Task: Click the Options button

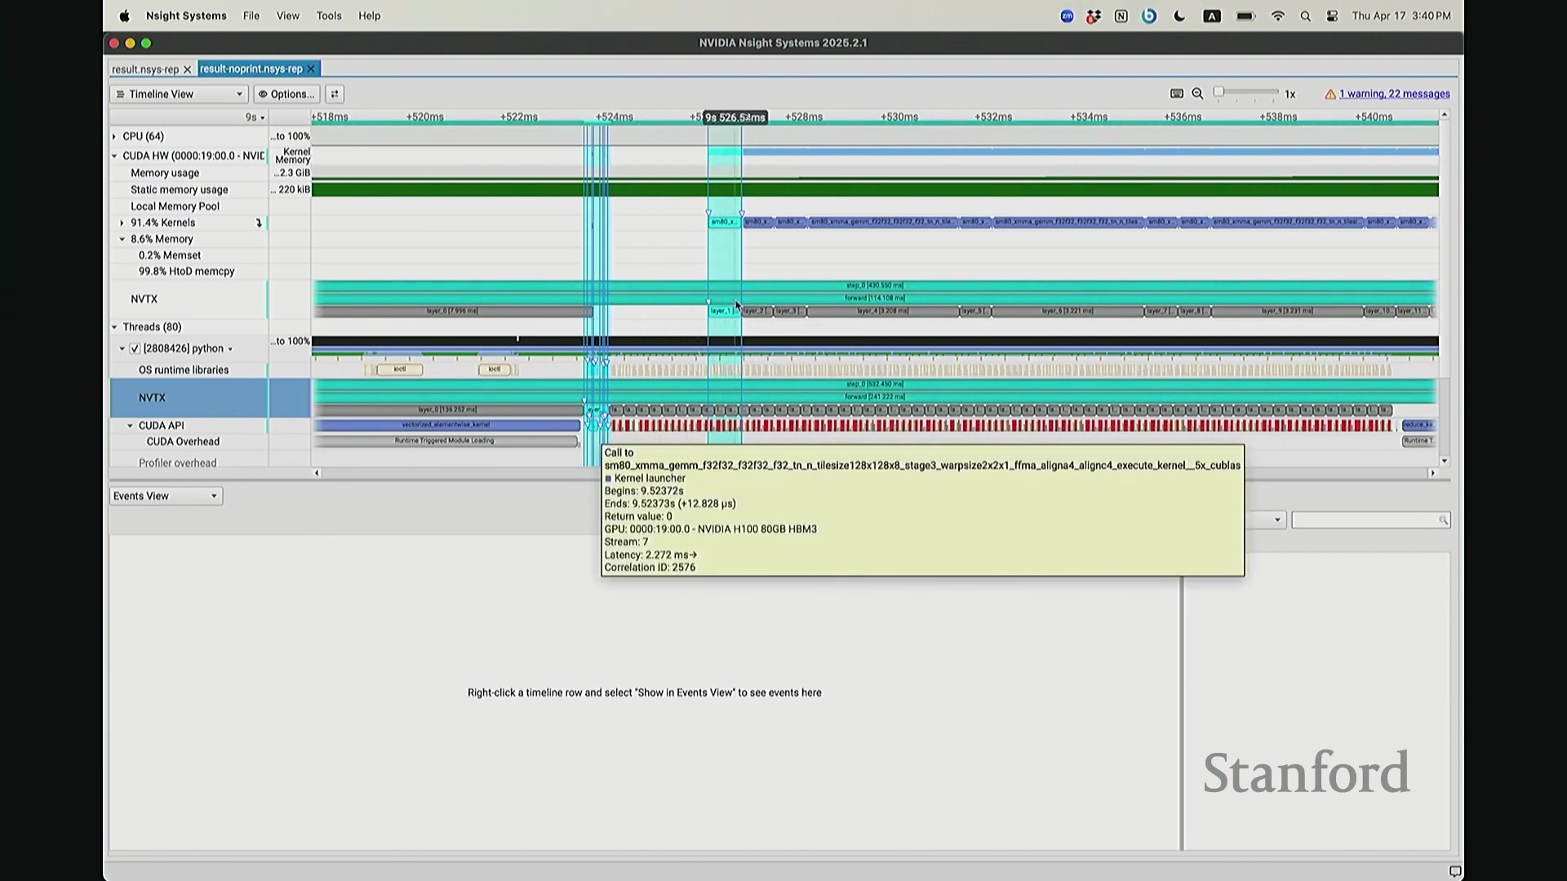Action: coord(286,94)
